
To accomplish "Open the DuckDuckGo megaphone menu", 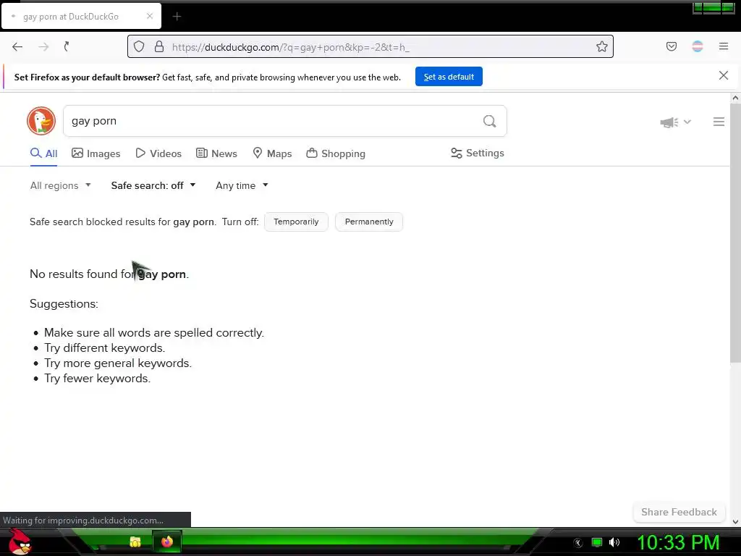I will [x=675, y=122].
